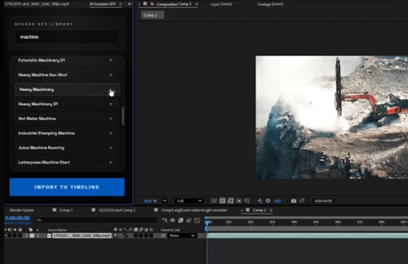Toggle mask and shape path visibility

[231, 201]
